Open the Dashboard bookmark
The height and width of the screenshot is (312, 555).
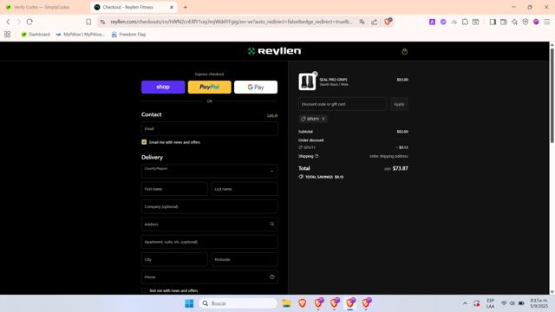coord(36,35)
